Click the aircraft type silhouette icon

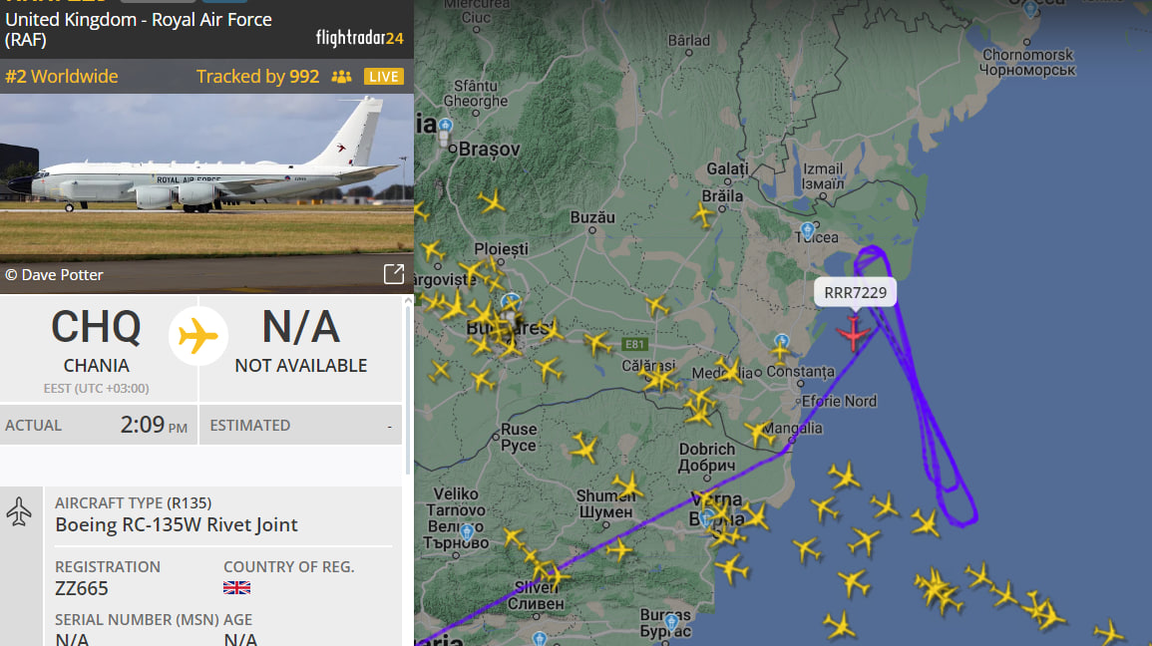[19, 511]
